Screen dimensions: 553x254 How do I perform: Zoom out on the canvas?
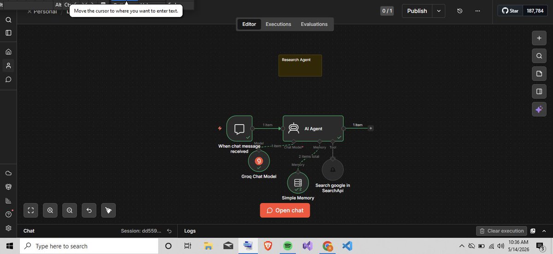coord(70,210)
